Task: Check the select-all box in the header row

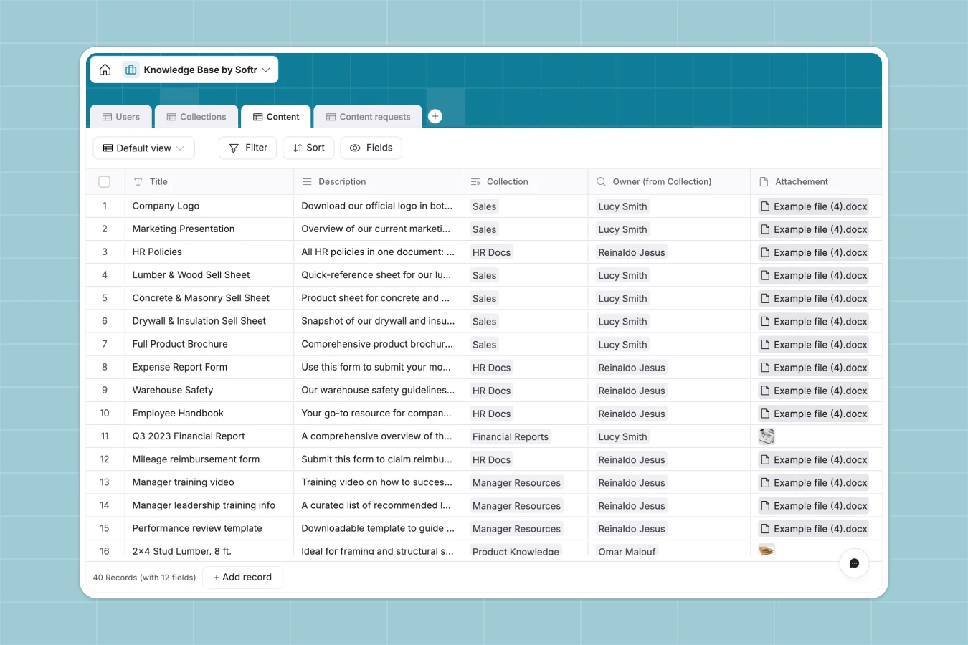Action: [105, 181]
